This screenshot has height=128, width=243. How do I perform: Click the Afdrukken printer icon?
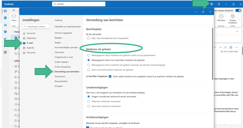[x=221, y=16]
